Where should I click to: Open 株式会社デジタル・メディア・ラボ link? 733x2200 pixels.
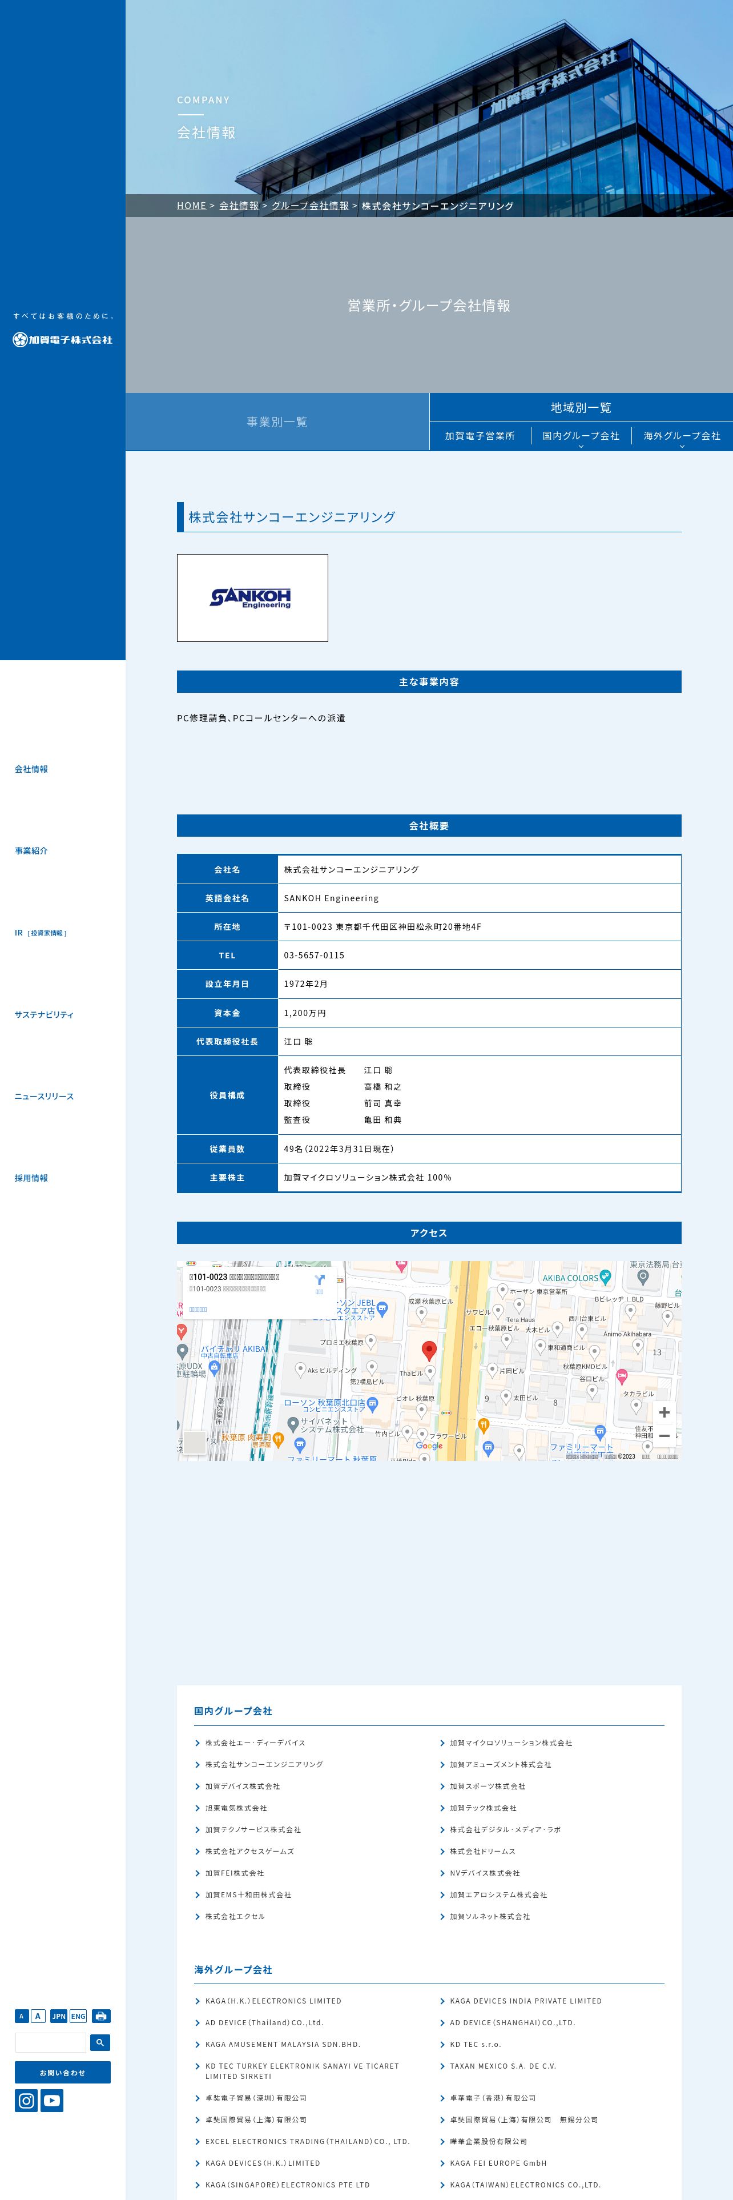[505, 1829]
